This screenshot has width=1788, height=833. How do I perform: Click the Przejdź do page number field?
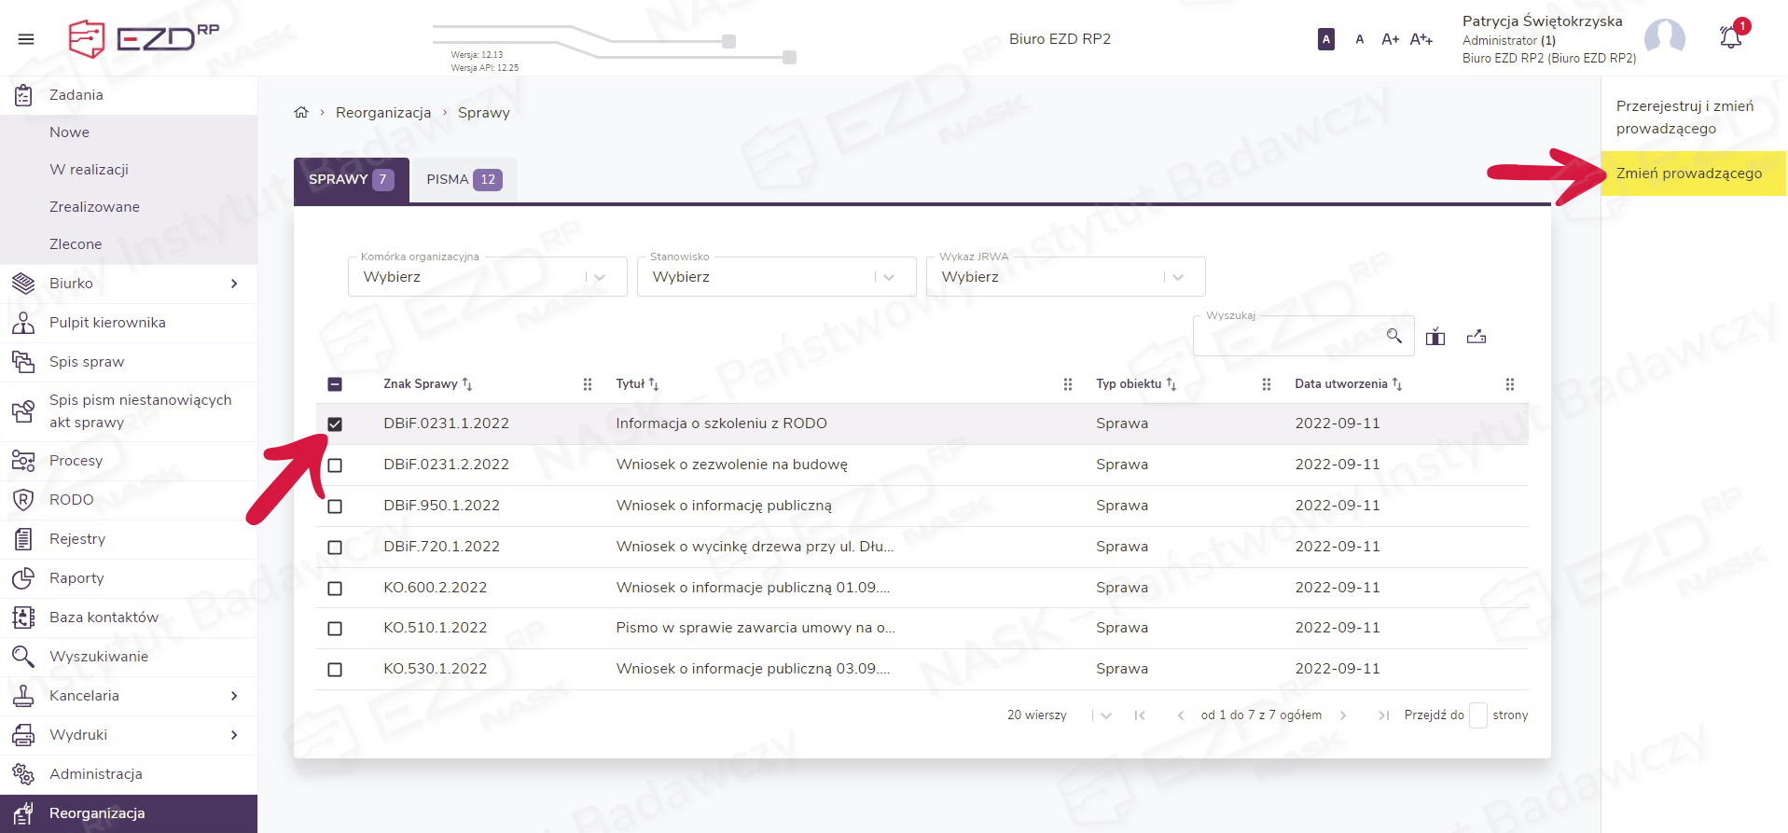tap(1477, 715)
